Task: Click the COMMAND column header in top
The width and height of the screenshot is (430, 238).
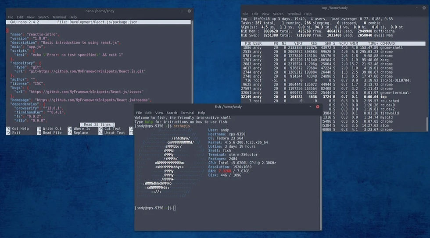Action: pos(387,43)
